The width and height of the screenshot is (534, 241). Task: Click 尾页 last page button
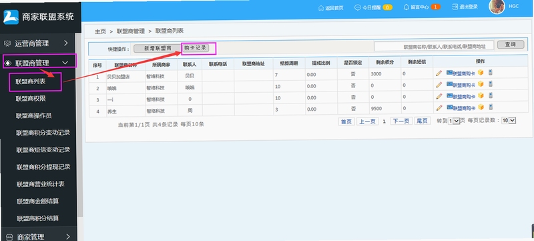[423, 121]
